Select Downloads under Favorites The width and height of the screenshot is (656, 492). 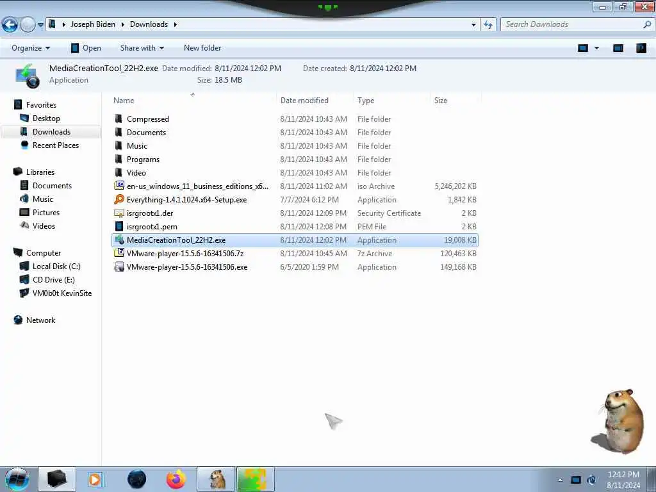[51, 132]
